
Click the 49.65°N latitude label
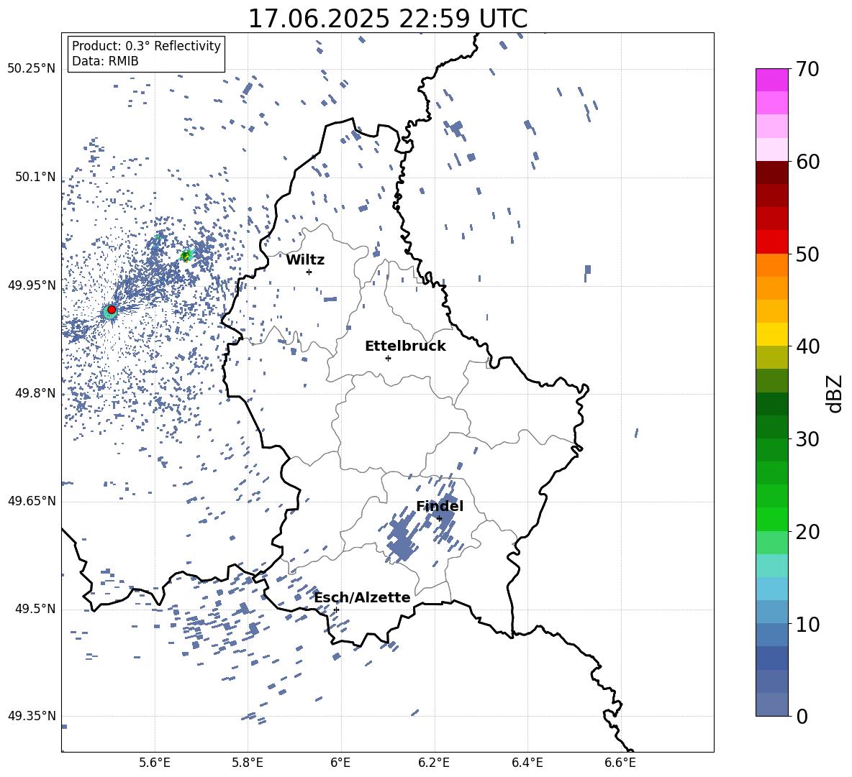32,501
